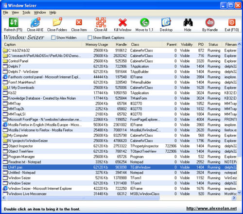Open the Tools menu
Viewport: 243px width, 214px height.
[x=26, y=13]
